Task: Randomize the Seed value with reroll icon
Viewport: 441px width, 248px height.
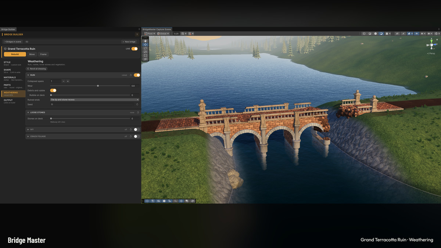Action: (137, 104)
